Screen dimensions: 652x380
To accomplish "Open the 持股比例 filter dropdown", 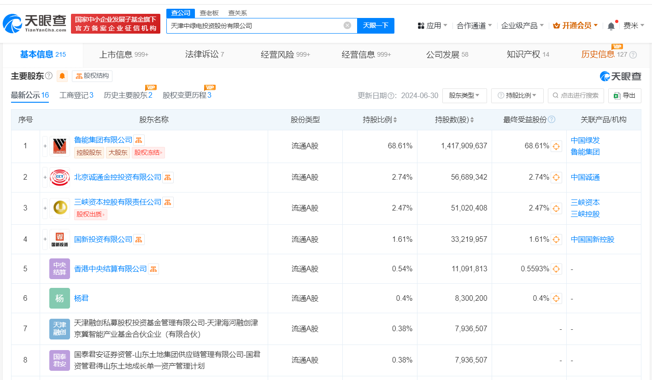I will tap(517, 96).
